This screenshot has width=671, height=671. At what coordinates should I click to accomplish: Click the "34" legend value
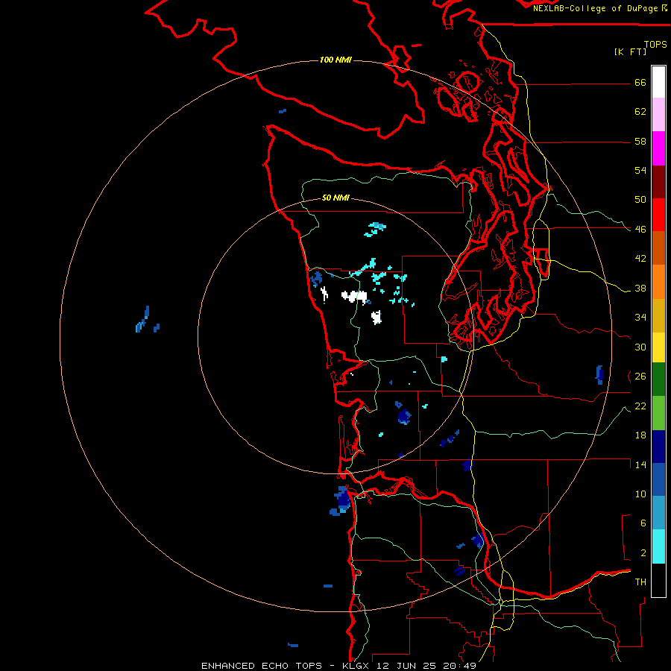[x=640, y=318]
